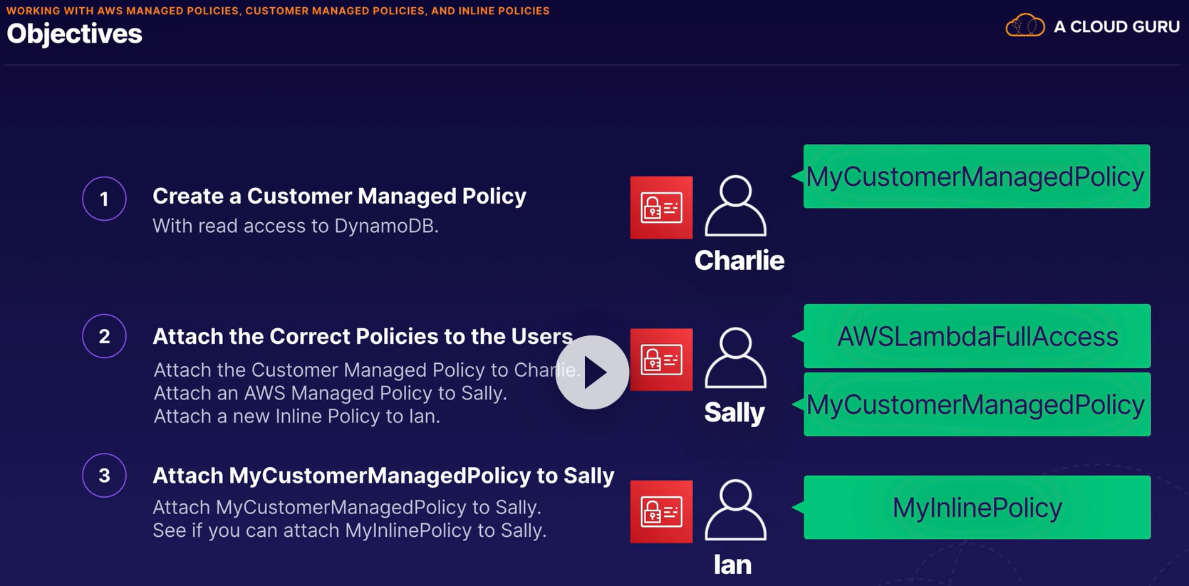Click the MyInlinePolicy green box
The height and width of the screenshot is (586, 1189).
[x=977, y=508]
